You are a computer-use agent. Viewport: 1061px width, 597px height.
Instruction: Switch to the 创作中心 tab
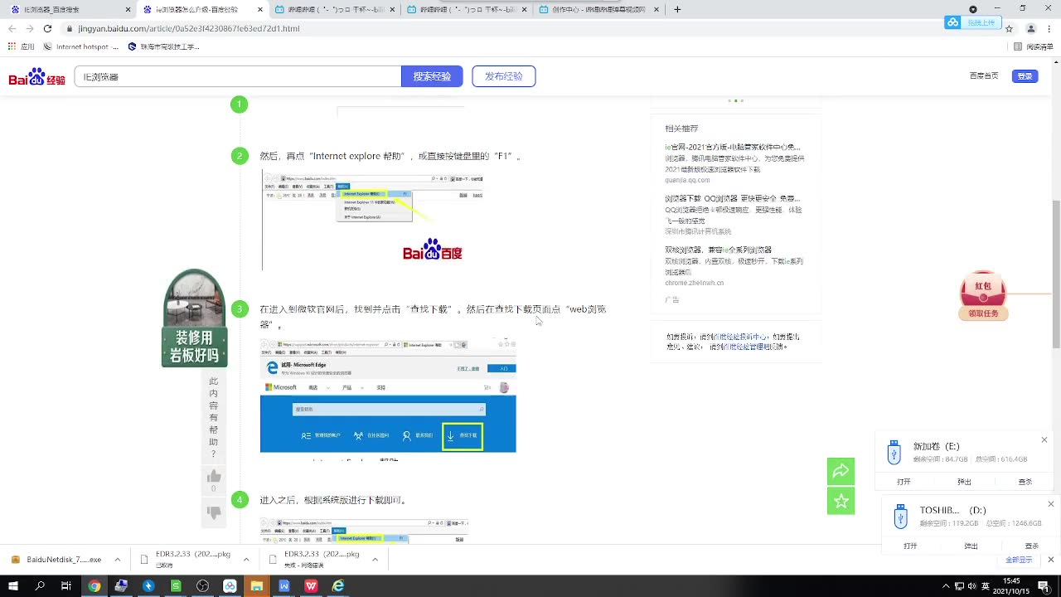(598, 10)
